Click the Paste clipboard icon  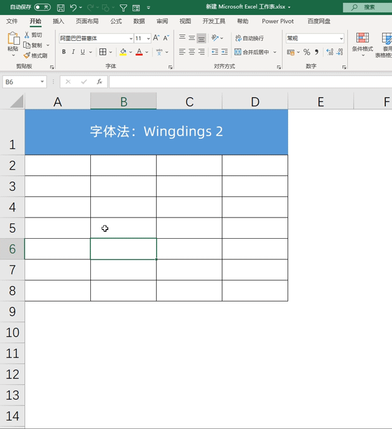(x=13, y=39)
